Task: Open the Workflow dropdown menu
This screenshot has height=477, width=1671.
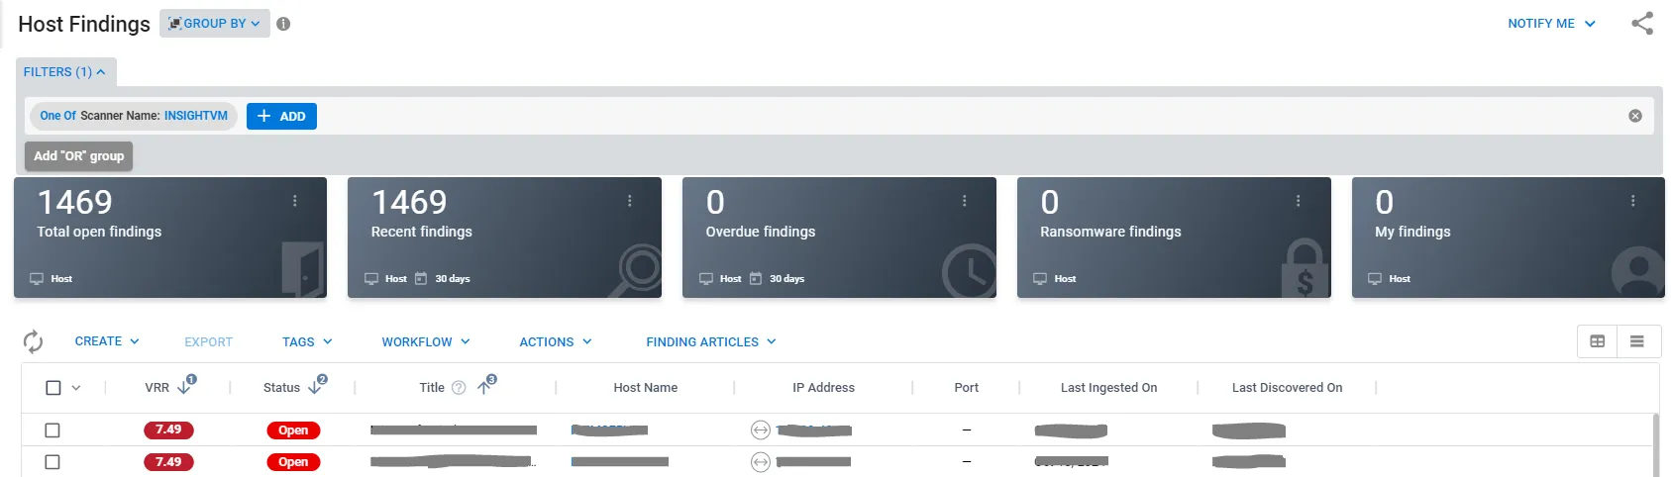Action: [426, 342]
